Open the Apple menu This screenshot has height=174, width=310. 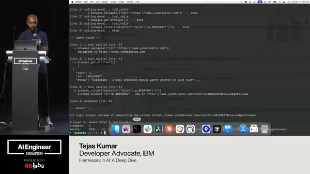click(72, 2)
